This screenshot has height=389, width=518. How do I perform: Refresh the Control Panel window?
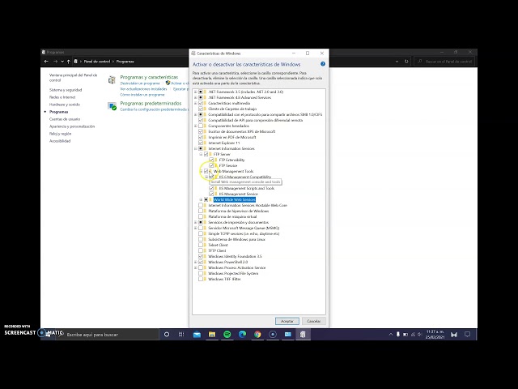tap(406, 62)
